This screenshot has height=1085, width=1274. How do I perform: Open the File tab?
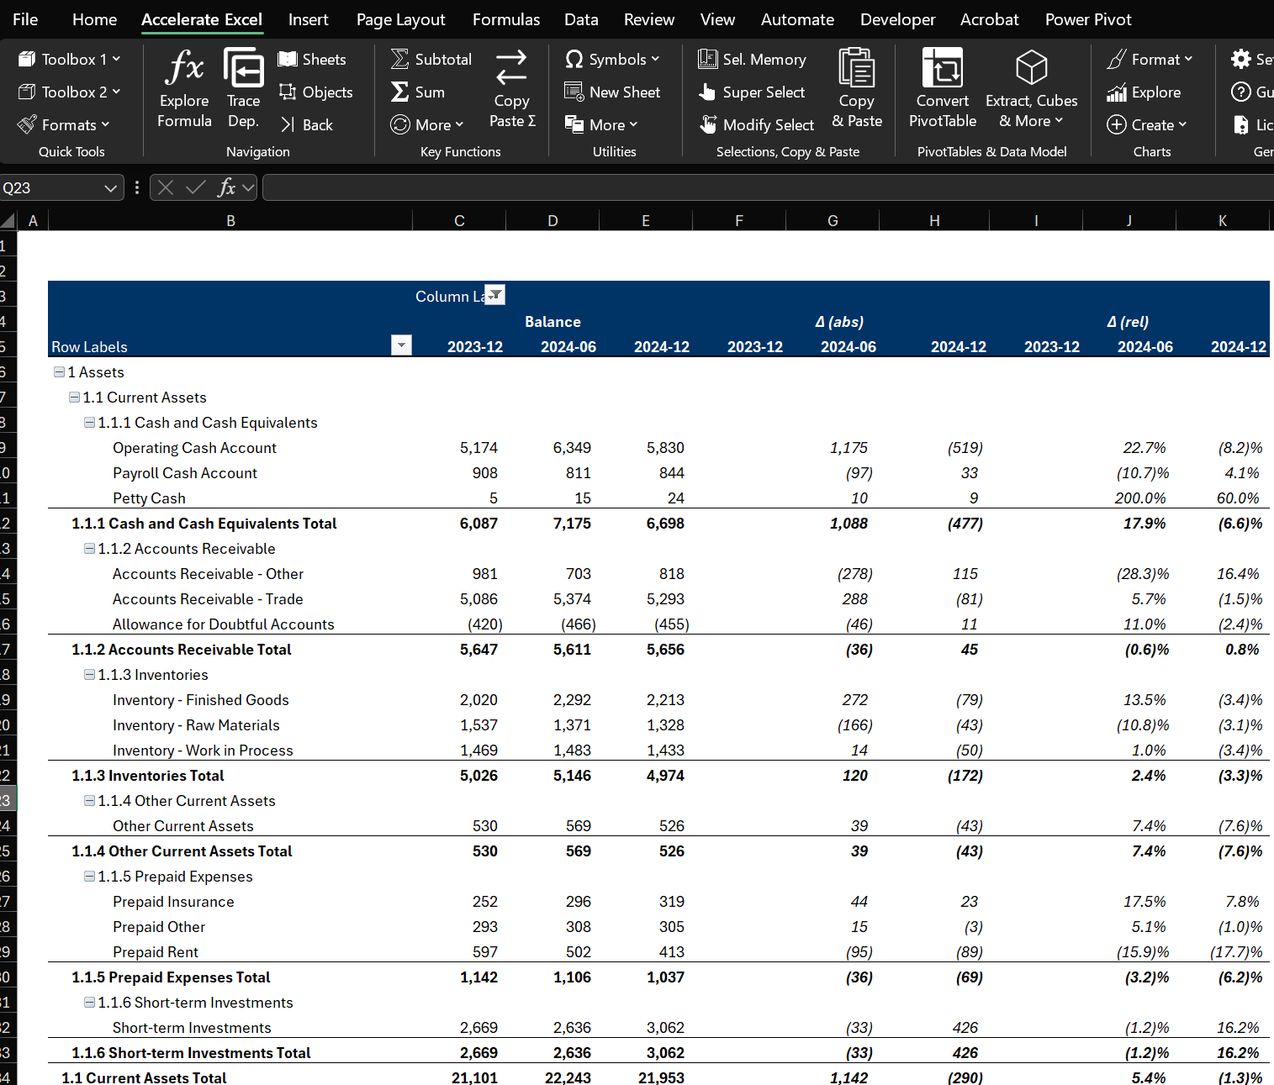[25, 19]
